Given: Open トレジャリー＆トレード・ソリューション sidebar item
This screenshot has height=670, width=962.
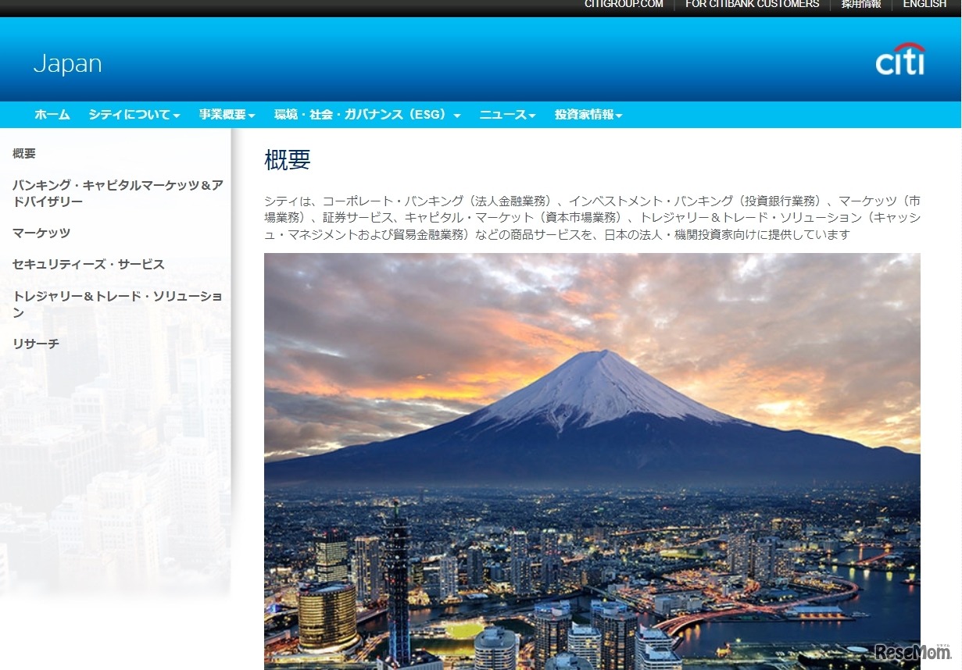Looking at the screenshot, I should [x=117, y=304].
